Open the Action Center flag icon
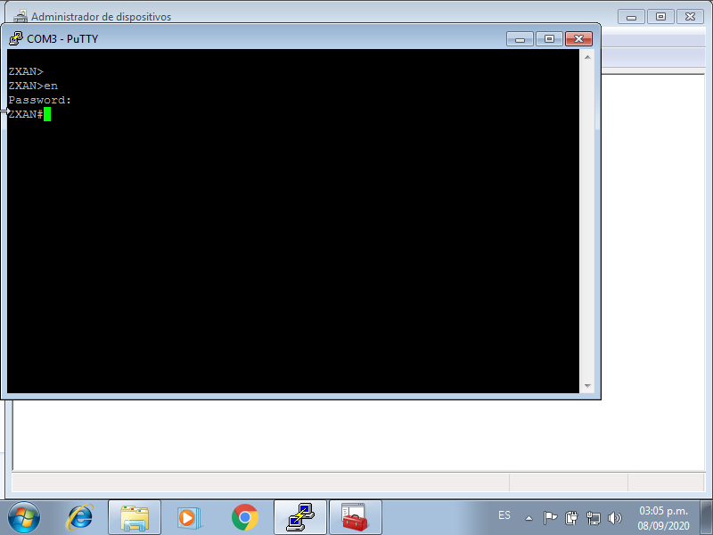713x535 pixels. [550, 517]
